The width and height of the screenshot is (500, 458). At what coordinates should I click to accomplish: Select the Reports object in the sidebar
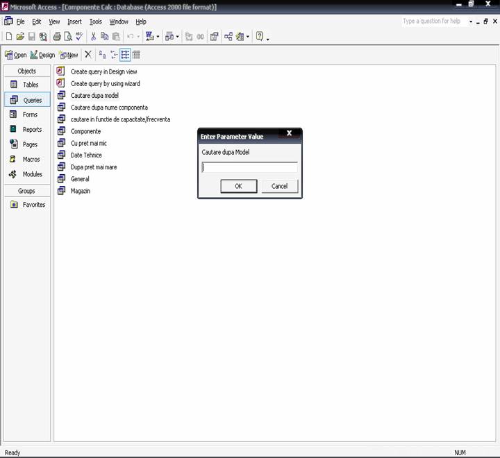coord(32,130)
